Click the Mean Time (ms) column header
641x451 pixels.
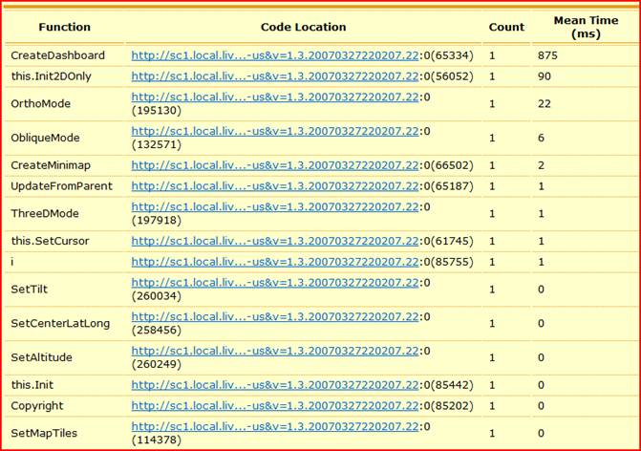tap(586, 27)
